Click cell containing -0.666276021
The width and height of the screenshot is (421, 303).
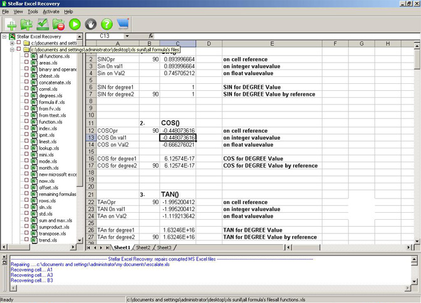[x=178, y=145]
